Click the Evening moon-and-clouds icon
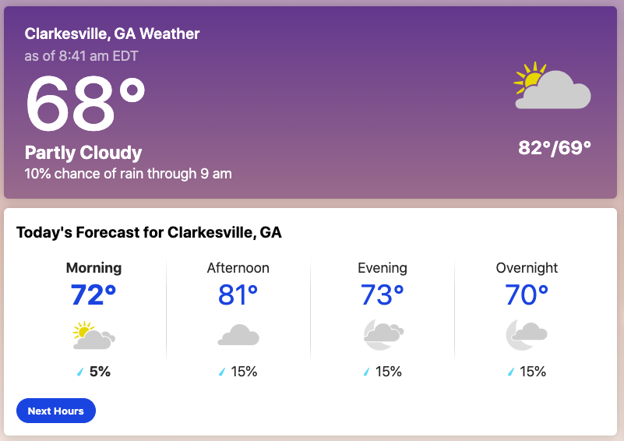The width and height of the screenshot is (624, 441). 383,334
